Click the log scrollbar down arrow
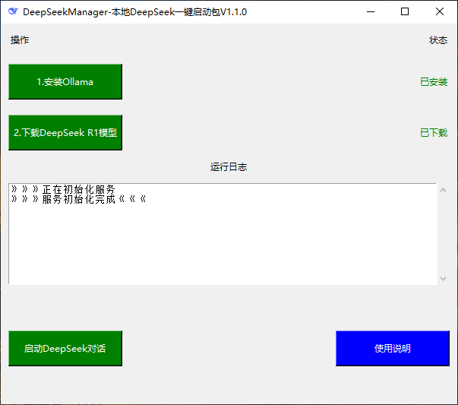This screenshot has height=405, width=458. pos(443,278)
